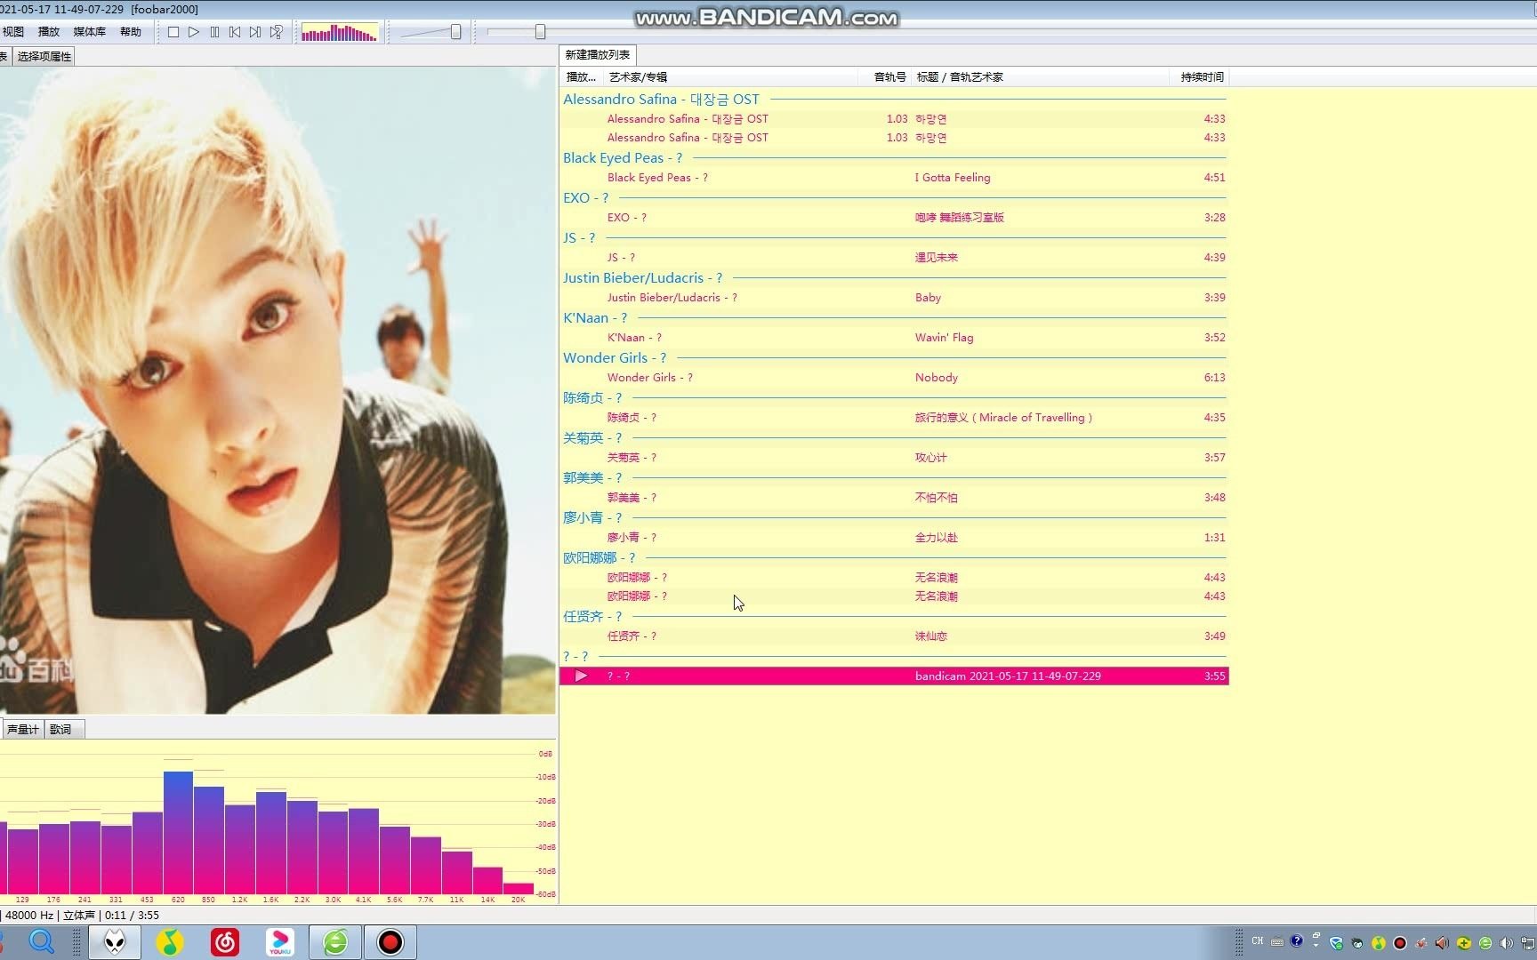Sort by the 标题 / 音轨艺术家 column header
The height and width of the screenshot is (960, 1537).
click(1041, 77)
